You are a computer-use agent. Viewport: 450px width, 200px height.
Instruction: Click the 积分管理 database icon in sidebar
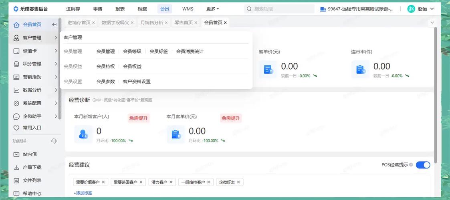16,64
